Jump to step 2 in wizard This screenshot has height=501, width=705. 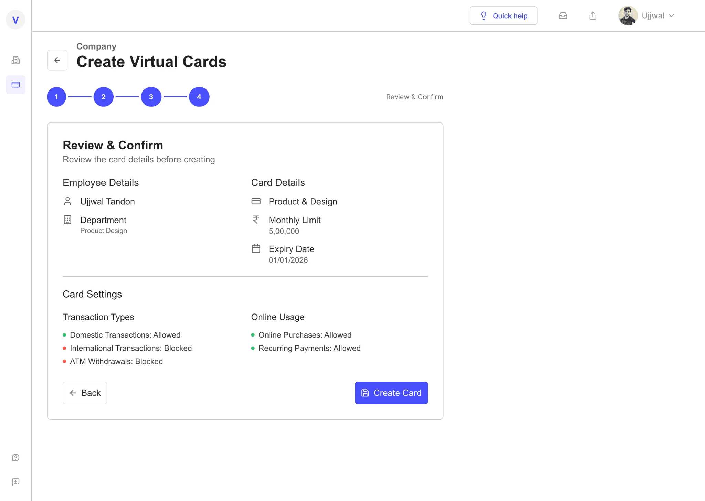pyautogui.click(x=103, y=97)
